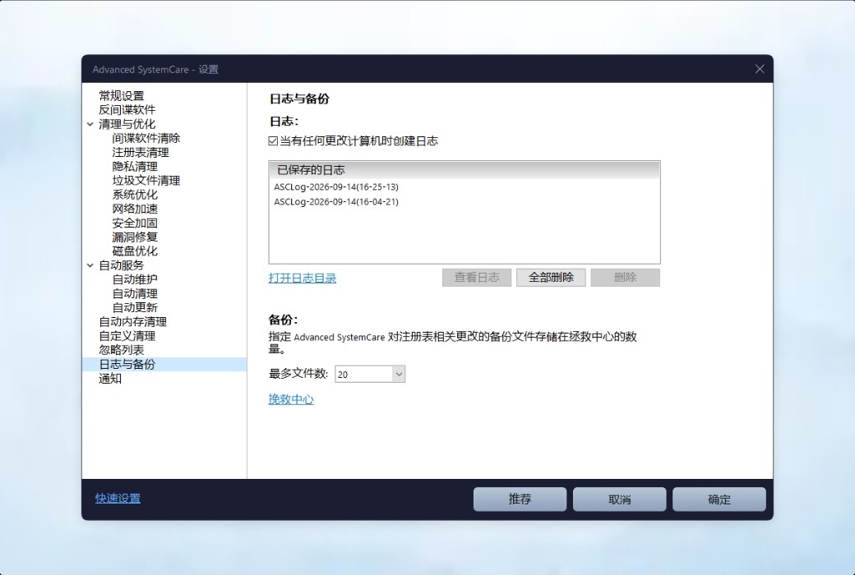Toggle 当有任何更改计算机时创建日志 checkbox

point(273,141)
